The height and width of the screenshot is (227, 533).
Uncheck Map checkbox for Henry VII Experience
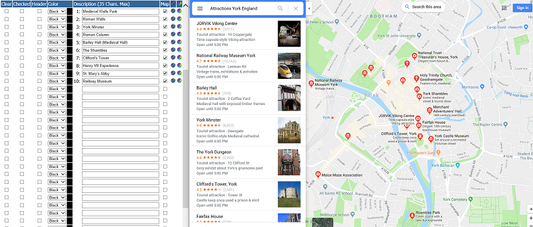coord(165,65)
